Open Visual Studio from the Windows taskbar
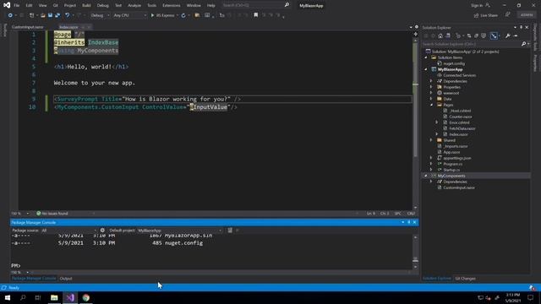This screenshot has height=304, width=541. coord(70,297)
